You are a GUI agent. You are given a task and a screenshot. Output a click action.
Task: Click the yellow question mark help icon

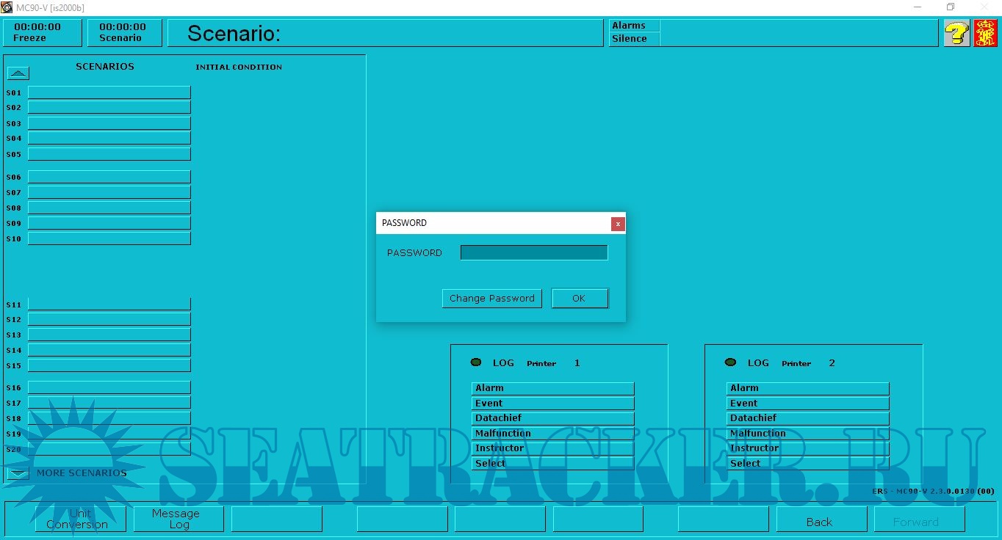[956, 33]
